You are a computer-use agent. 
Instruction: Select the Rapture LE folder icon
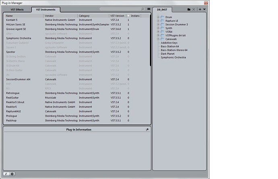pos(162,21)
